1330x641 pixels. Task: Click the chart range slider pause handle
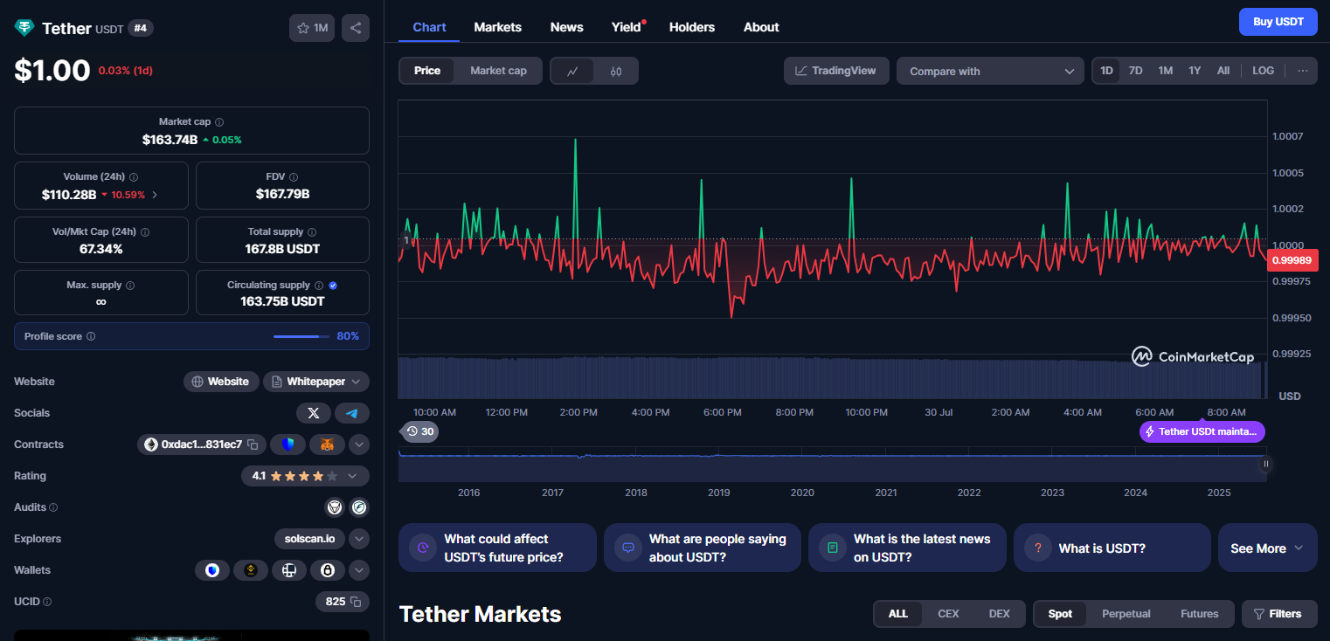(x=1265, y=464)
